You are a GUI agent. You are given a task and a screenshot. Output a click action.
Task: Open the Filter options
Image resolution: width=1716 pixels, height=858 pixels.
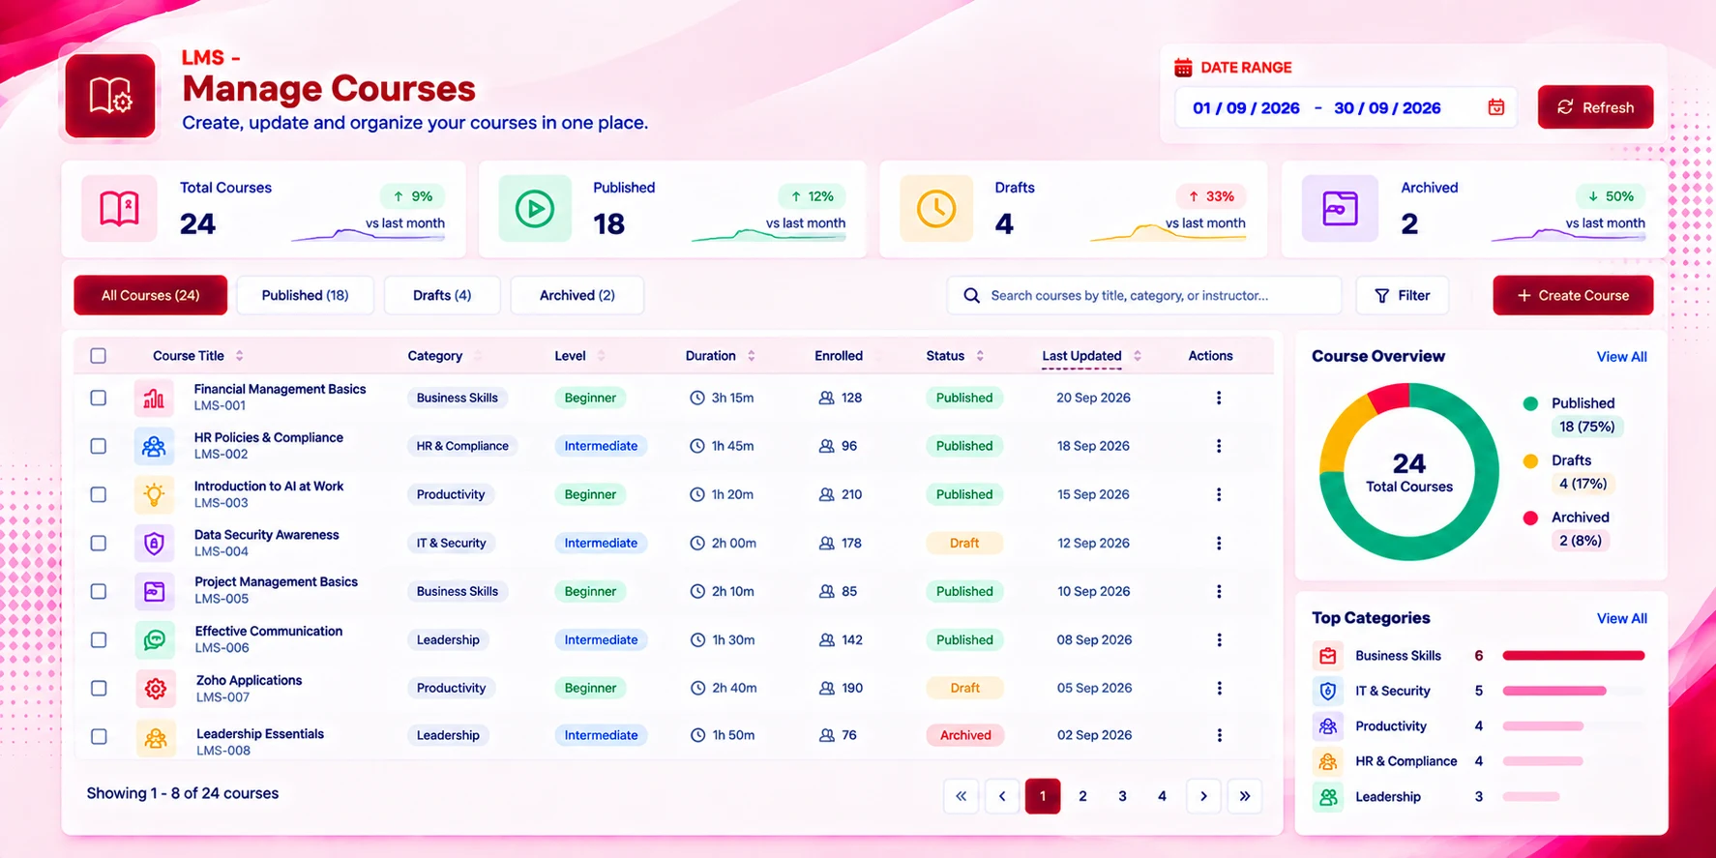click(1402, 295)
